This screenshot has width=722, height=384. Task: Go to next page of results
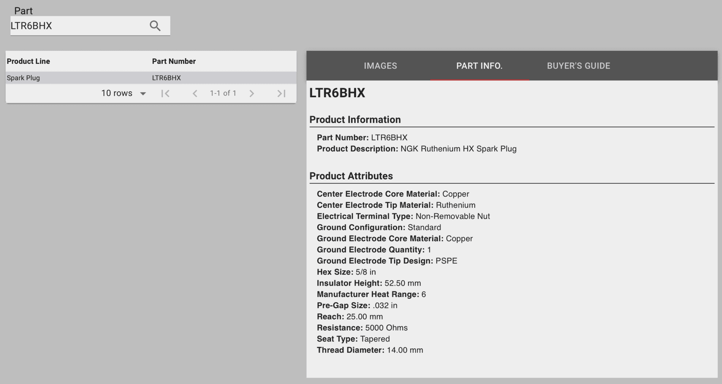tap(252, 93)
